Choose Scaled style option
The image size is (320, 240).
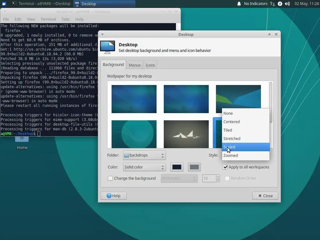(246, 147)
